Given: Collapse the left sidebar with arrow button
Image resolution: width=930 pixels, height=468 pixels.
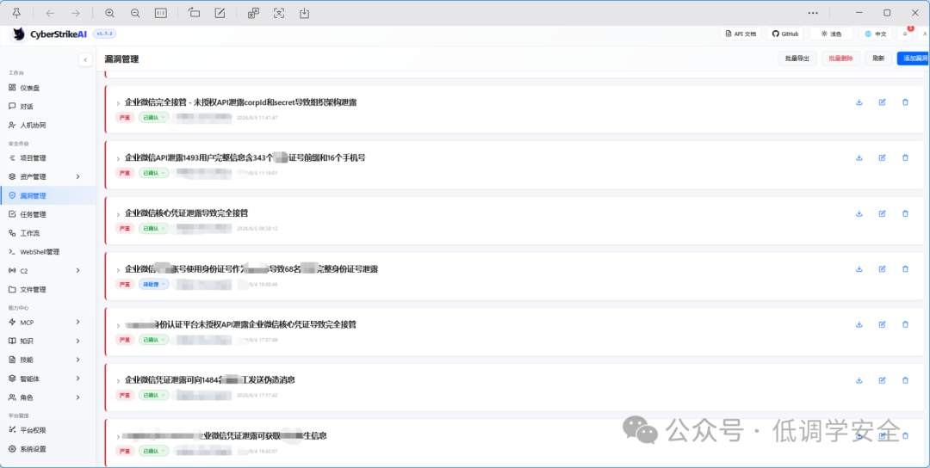Looking at the screenshot, I should (x=85, y=60).
